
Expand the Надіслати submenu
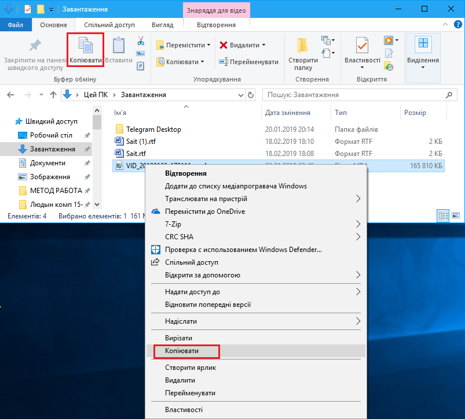(255, 321)
